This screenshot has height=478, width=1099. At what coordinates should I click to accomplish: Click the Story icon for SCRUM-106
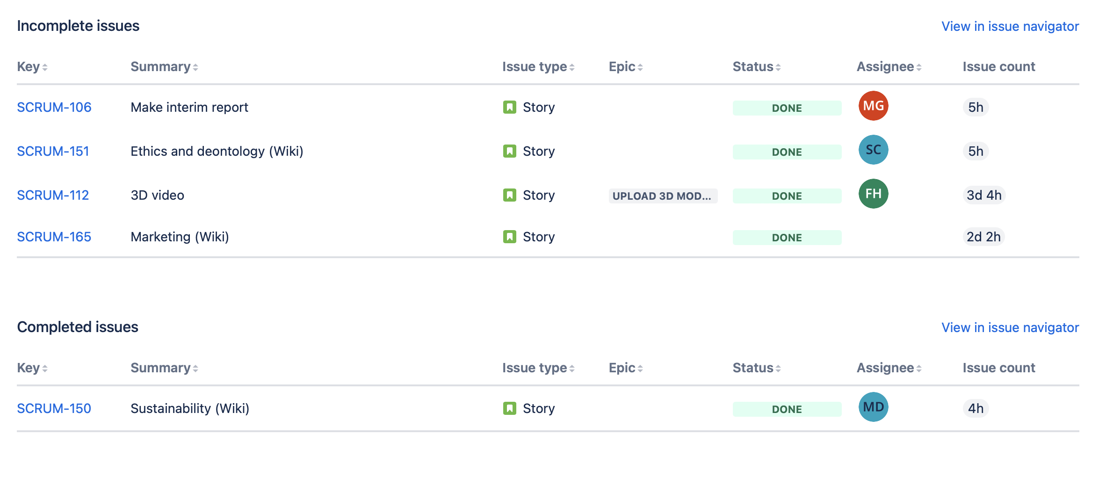(509, 107)
